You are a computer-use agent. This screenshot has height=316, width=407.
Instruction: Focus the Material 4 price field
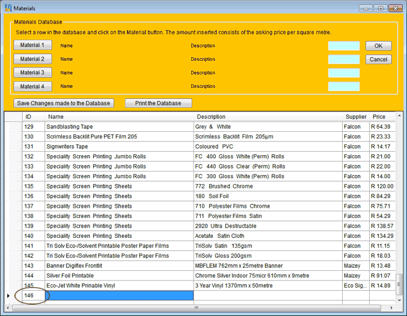point(343,87)
